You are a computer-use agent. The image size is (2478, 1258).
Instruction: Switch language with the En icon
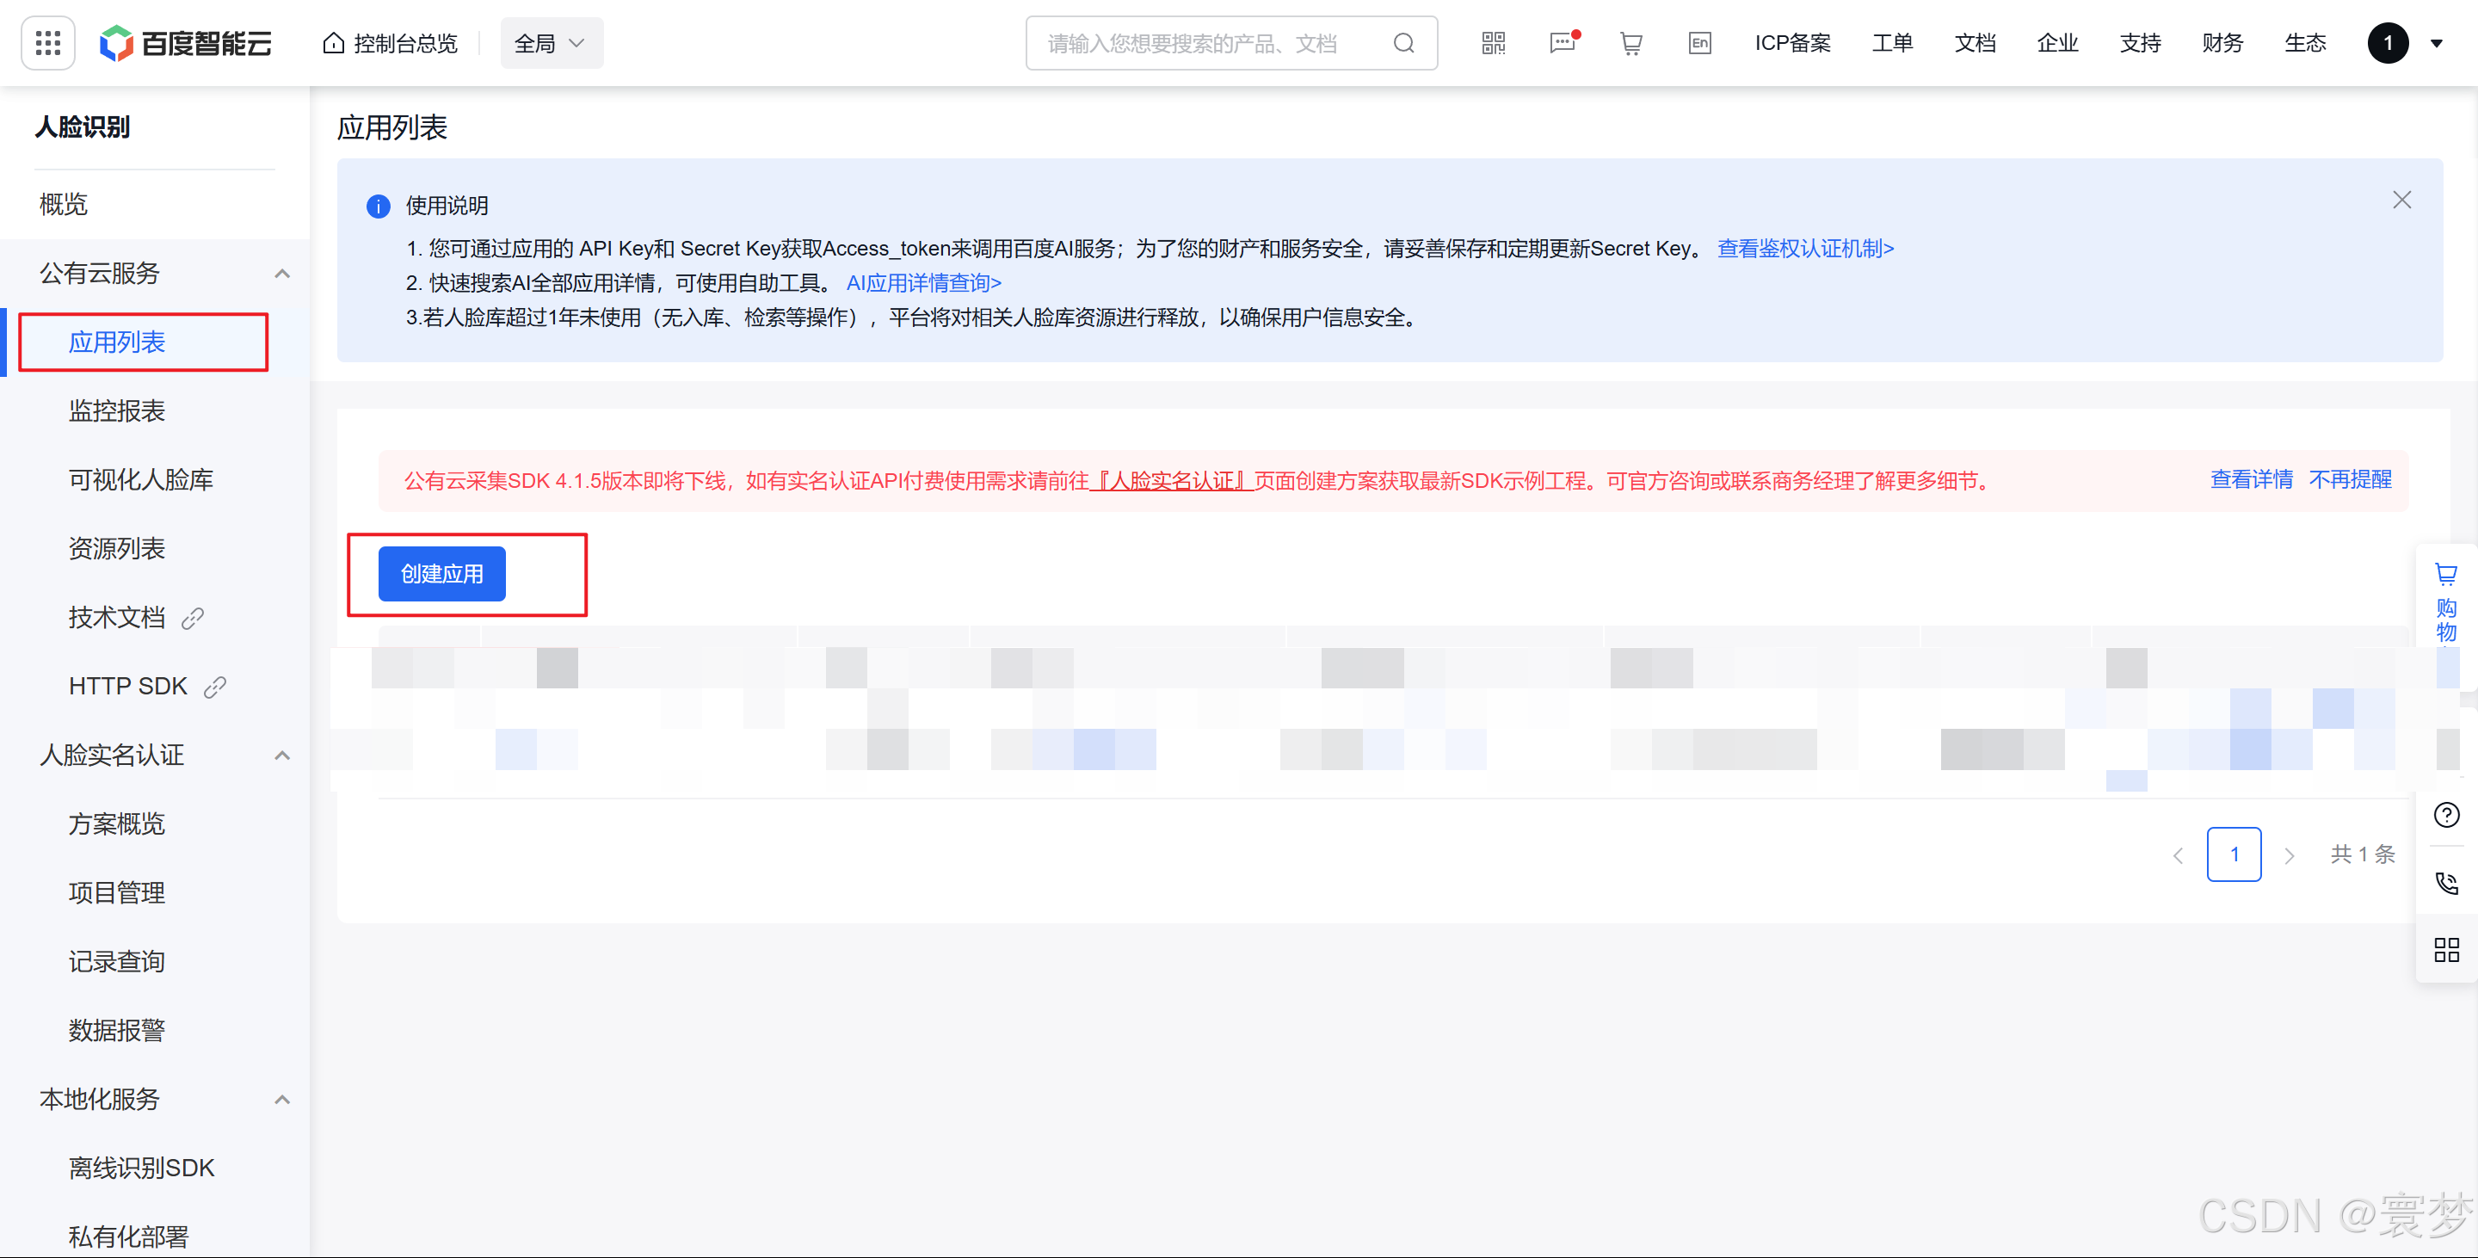coord(1700,43)
